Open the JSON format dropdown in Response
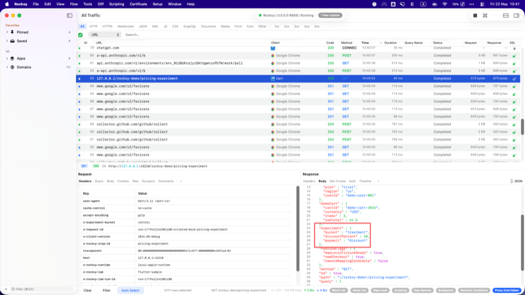 pos(516,182)
